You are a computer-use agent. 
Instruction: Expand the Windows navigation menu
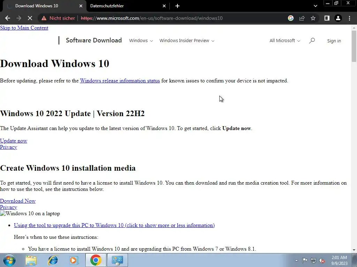141,41
